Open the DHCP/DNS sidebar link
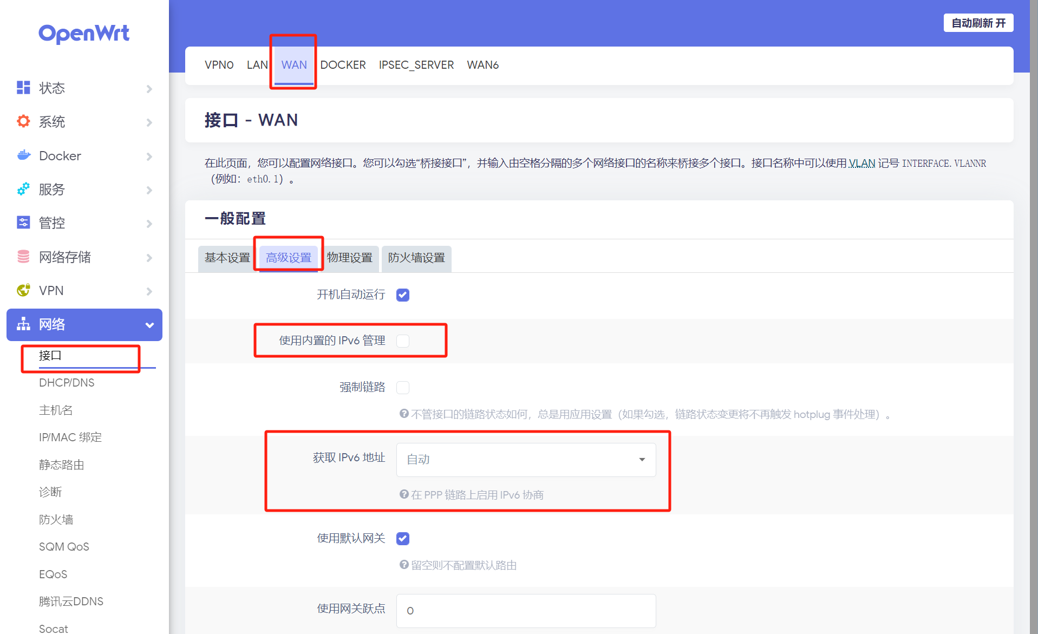 (x=67, y=383)
